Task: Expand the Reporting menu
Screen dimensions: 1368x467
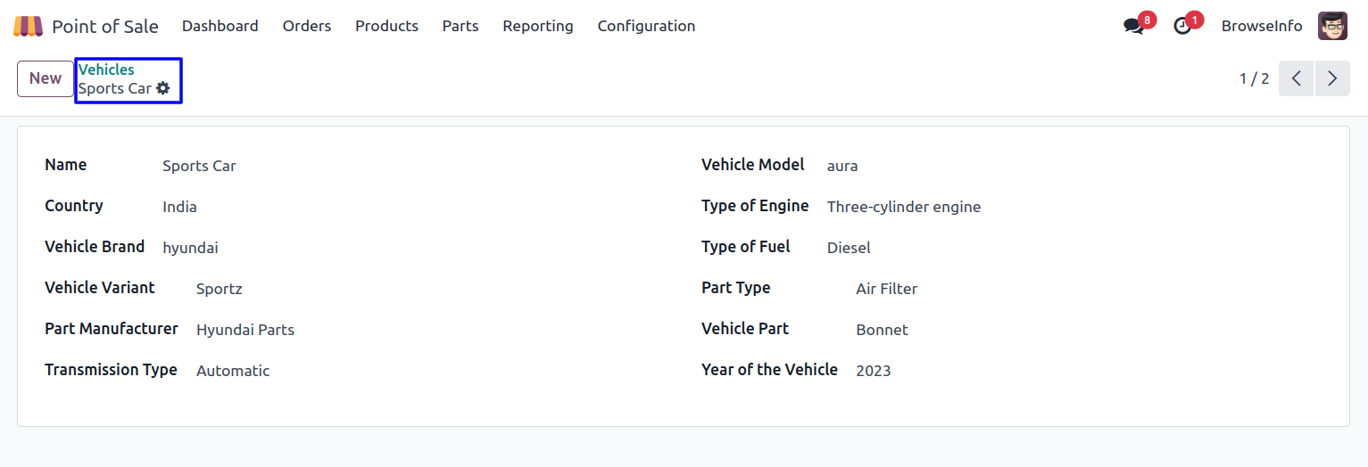Action: click(x=538, y=27)
